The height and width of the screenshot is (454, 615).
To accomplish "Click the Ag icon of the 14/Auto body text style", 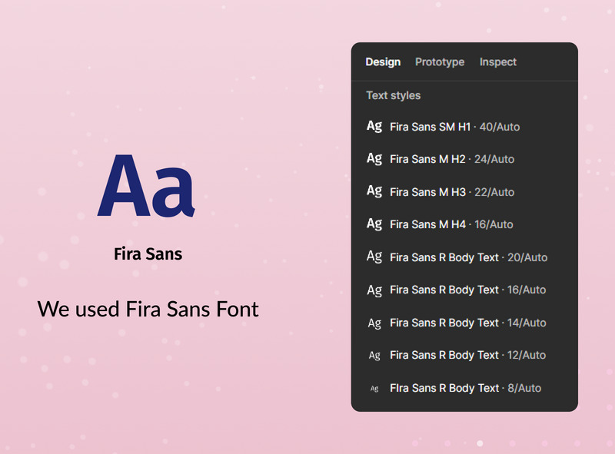I will 374,323.
